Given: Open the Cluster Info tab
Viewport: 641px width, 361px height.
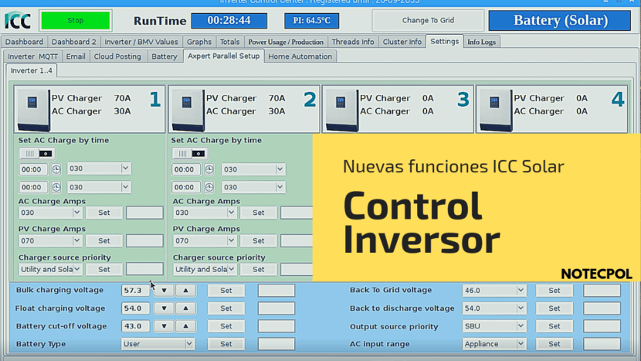Looking at the screenshot, I should [x=402, y=42].
